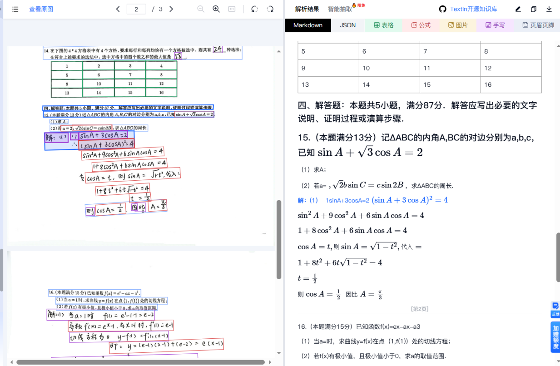The width and height of the screenshot is (560, 366).
Task: Click the page number input showing 2
Action: [x=136, y=9]
